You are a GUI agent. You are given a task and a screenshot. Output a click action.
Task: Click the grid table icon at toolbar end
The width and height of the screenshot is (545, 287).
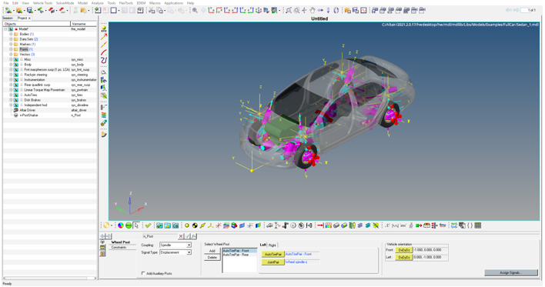tap(478, 225)
